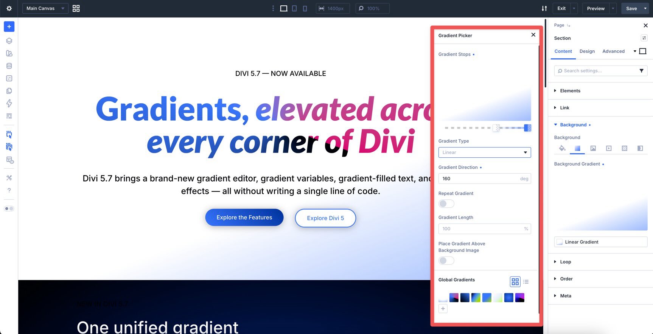The width and height of the screenshot is (653, 334).
Task: Switch to the Advanced tab
Action: (613, 51)
